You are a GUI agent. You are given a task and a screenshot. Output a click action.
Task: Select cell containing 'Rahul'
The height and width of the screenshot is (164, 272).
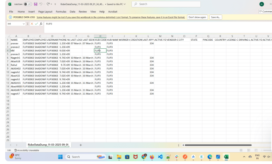tap(16, 65)
